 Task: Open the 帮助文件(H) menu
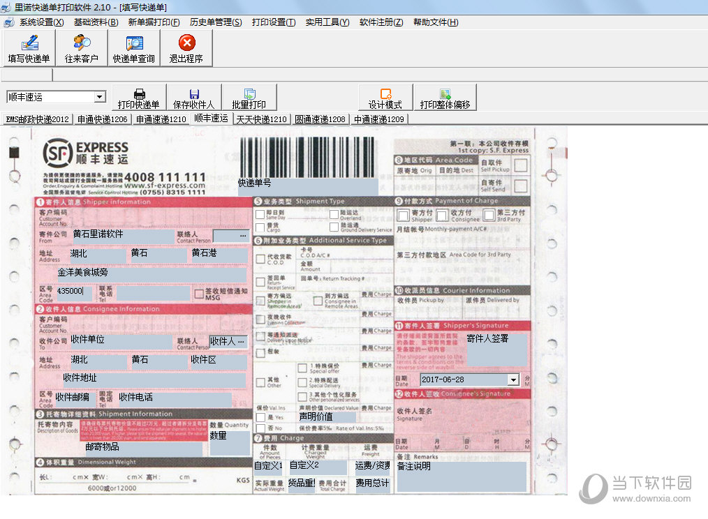pos(436,22)
